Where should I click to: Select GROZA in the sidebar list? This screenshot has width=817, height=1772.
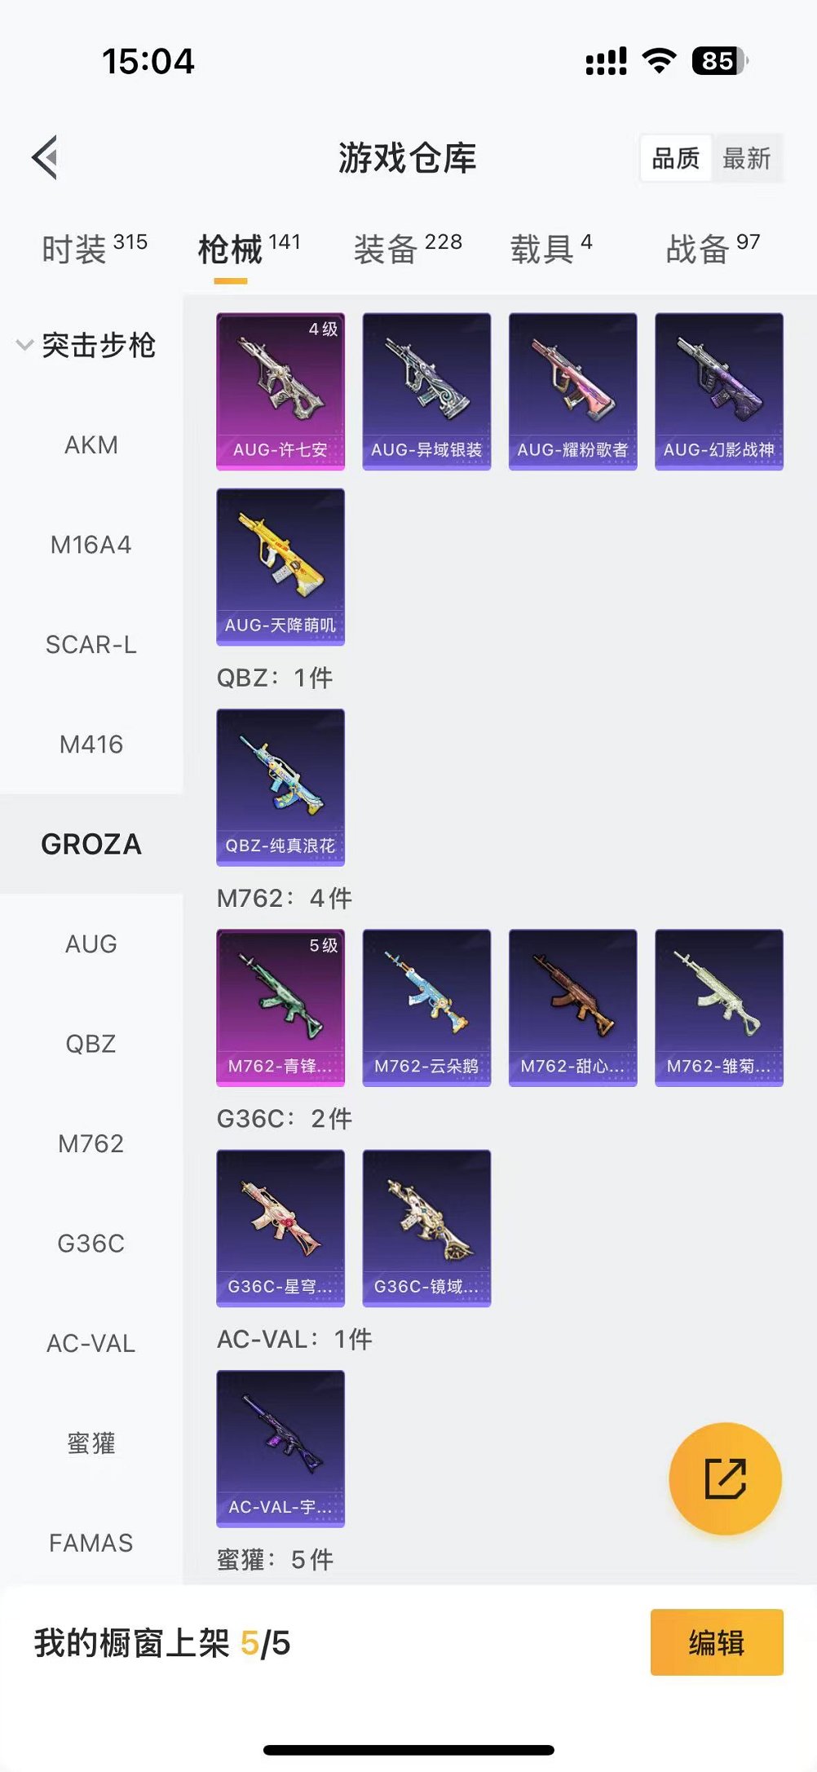(x=91, y=844)
